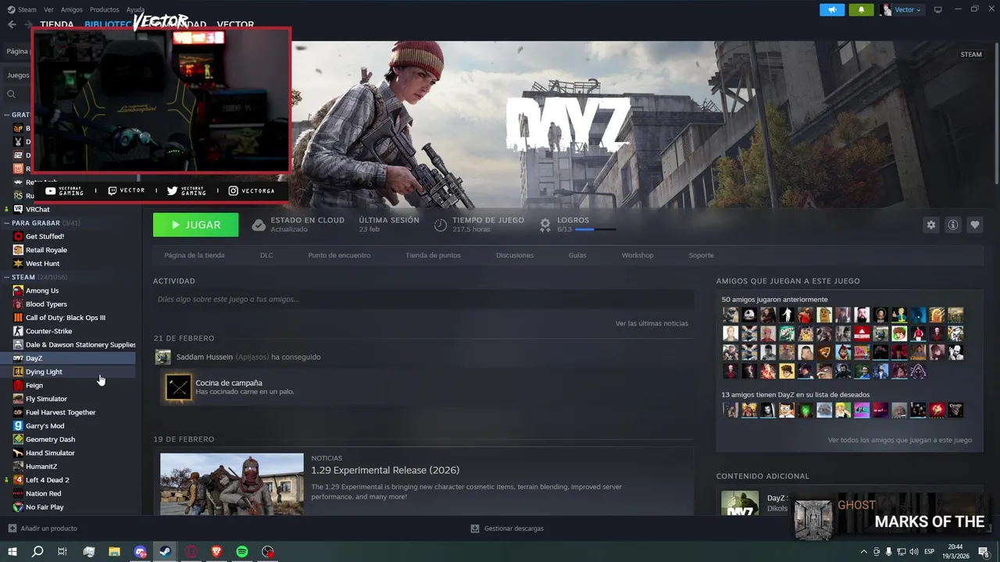Open the DayZ settings gear icon
The image size is (1000, 562).
[930, 225]
